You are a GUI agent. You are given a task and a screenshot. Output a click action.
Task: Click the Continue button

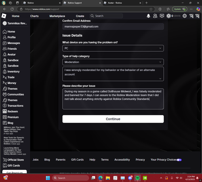click(x=113, y=119)
